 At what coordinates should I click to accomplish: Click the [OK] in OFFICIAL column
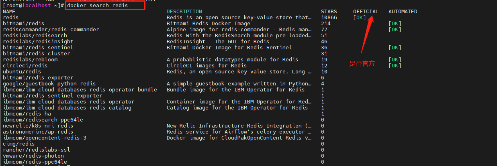coord(360,18)
